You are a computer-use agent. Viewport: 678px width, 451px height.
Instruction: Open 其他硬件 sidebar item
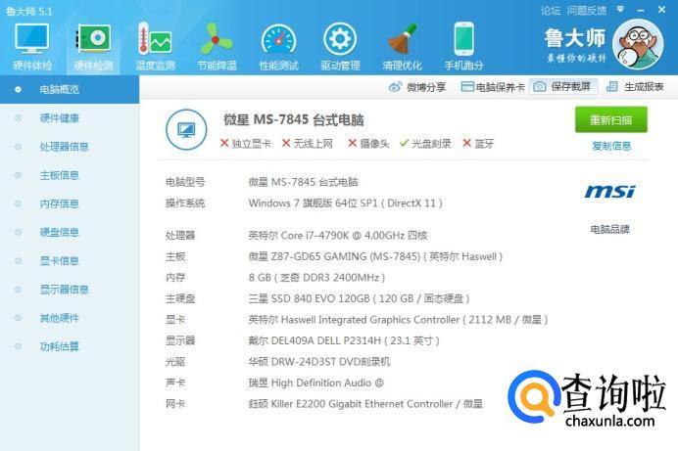tap(60, 318)
